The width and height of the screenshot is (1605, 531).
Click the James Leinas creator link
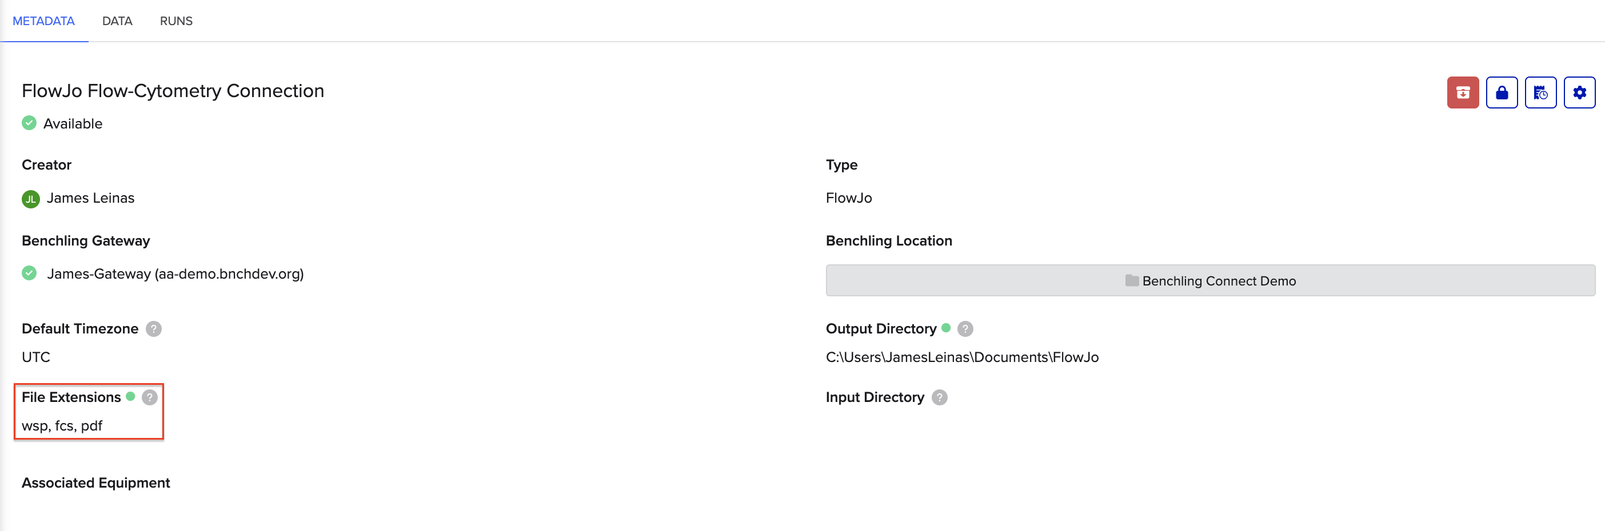[91, 198]
